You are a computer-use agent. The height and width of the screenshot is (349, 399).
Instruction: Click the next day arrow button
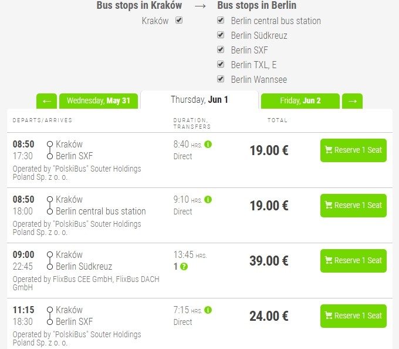point(352,101)
